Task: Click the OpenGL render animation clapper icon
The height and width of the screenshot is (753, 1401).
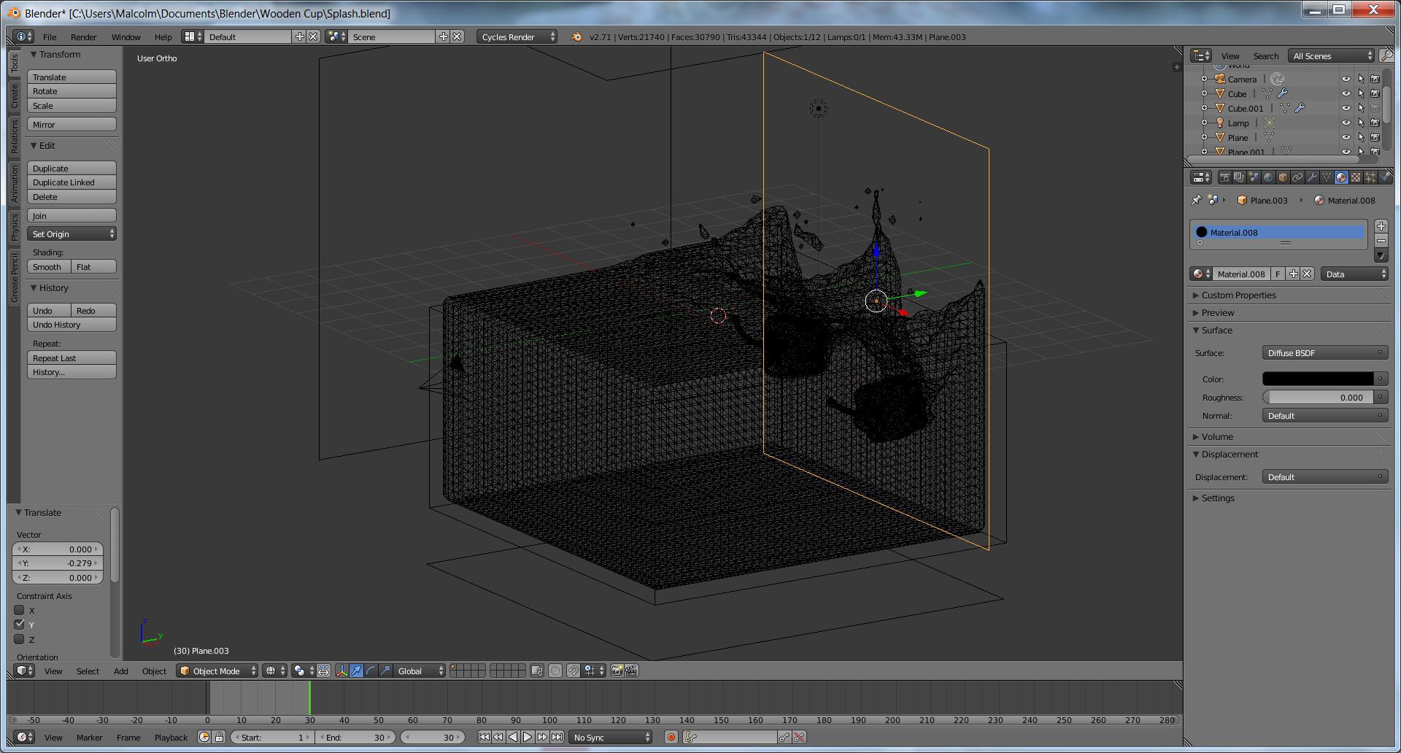Action: point(631,671)
